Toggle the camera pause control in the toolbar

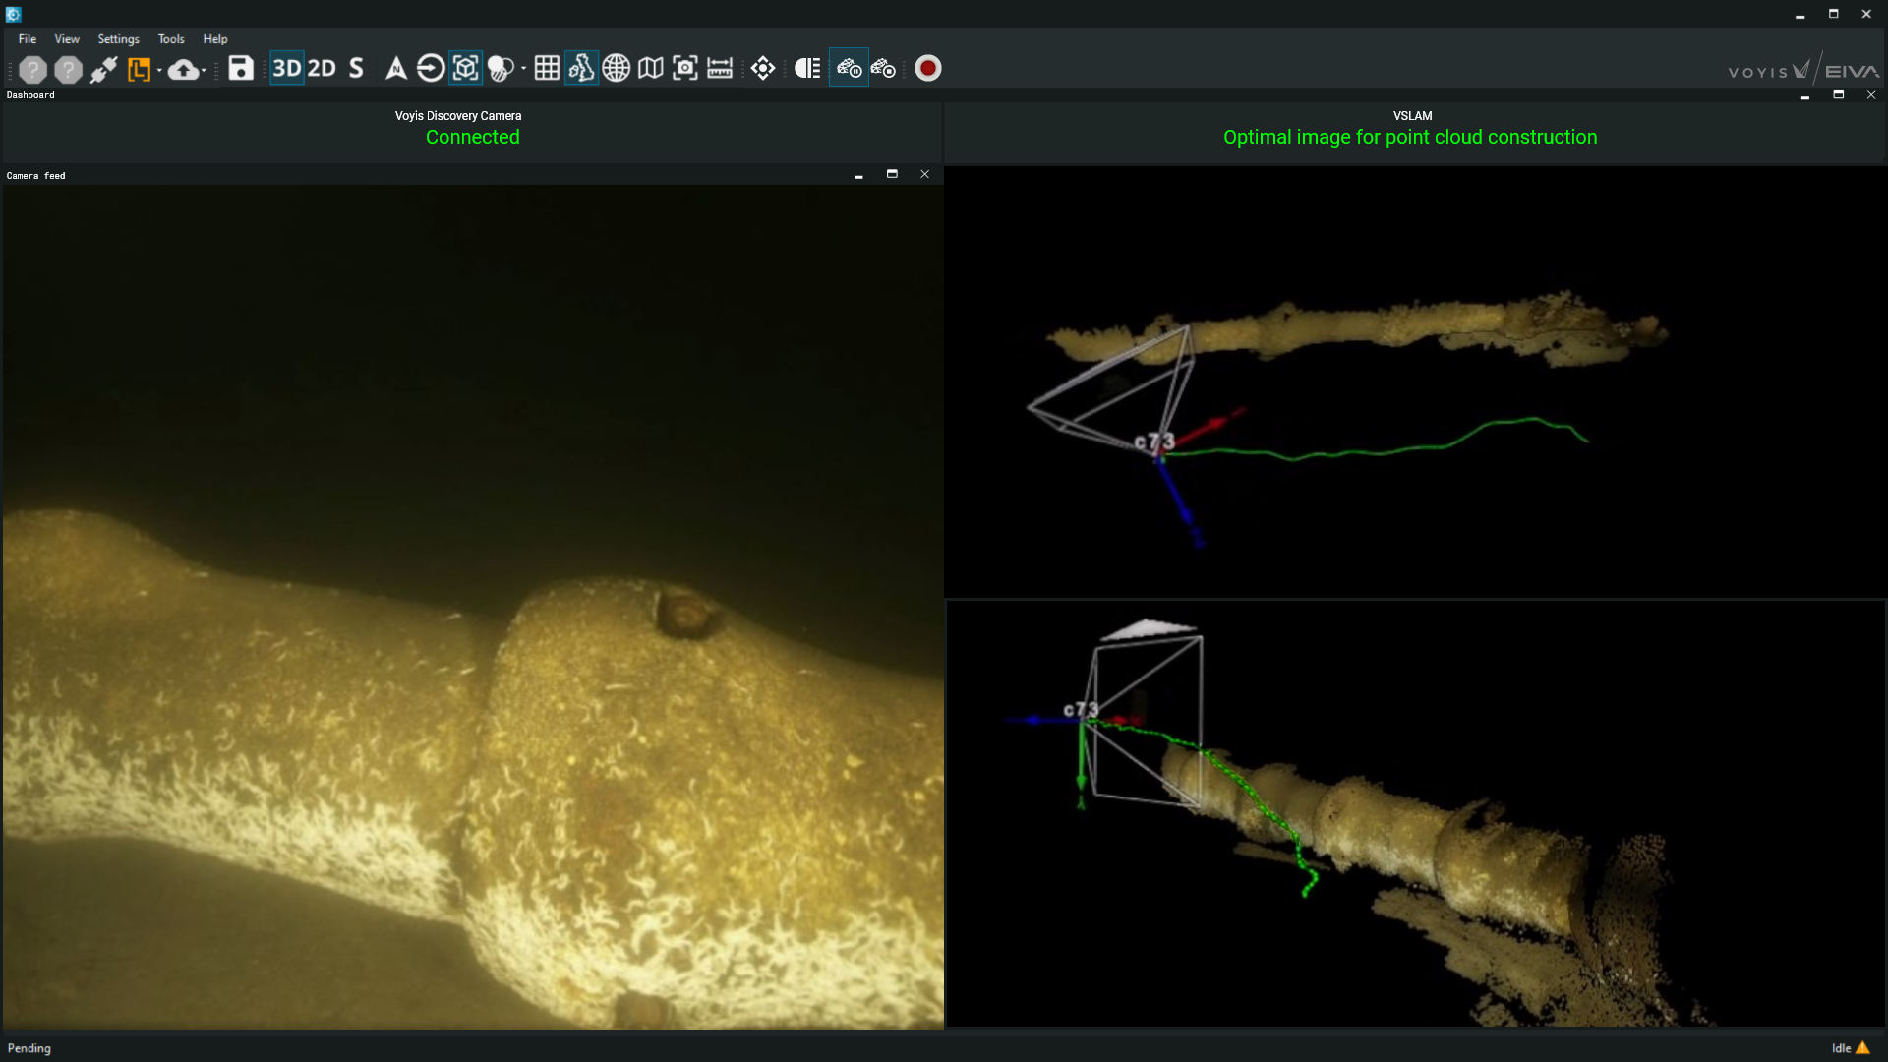coord(850,68)
